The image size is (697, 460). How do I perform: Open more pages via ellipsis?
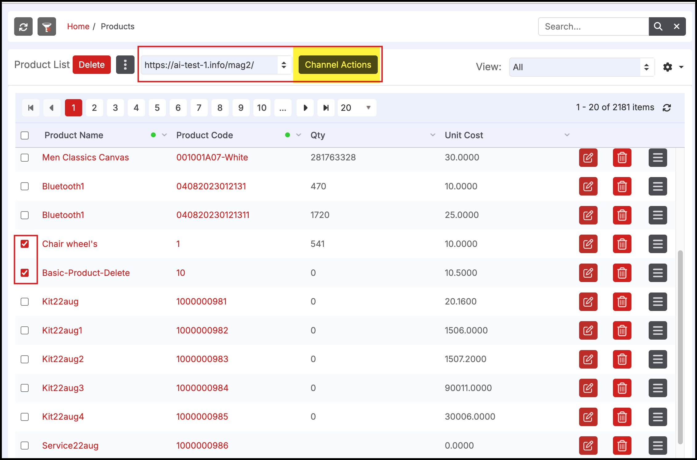[283, 108]
